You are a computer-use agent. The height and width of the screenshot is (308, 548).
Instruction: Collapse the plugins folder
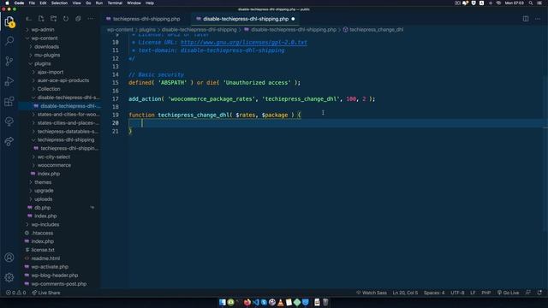(x=42, y=63)
